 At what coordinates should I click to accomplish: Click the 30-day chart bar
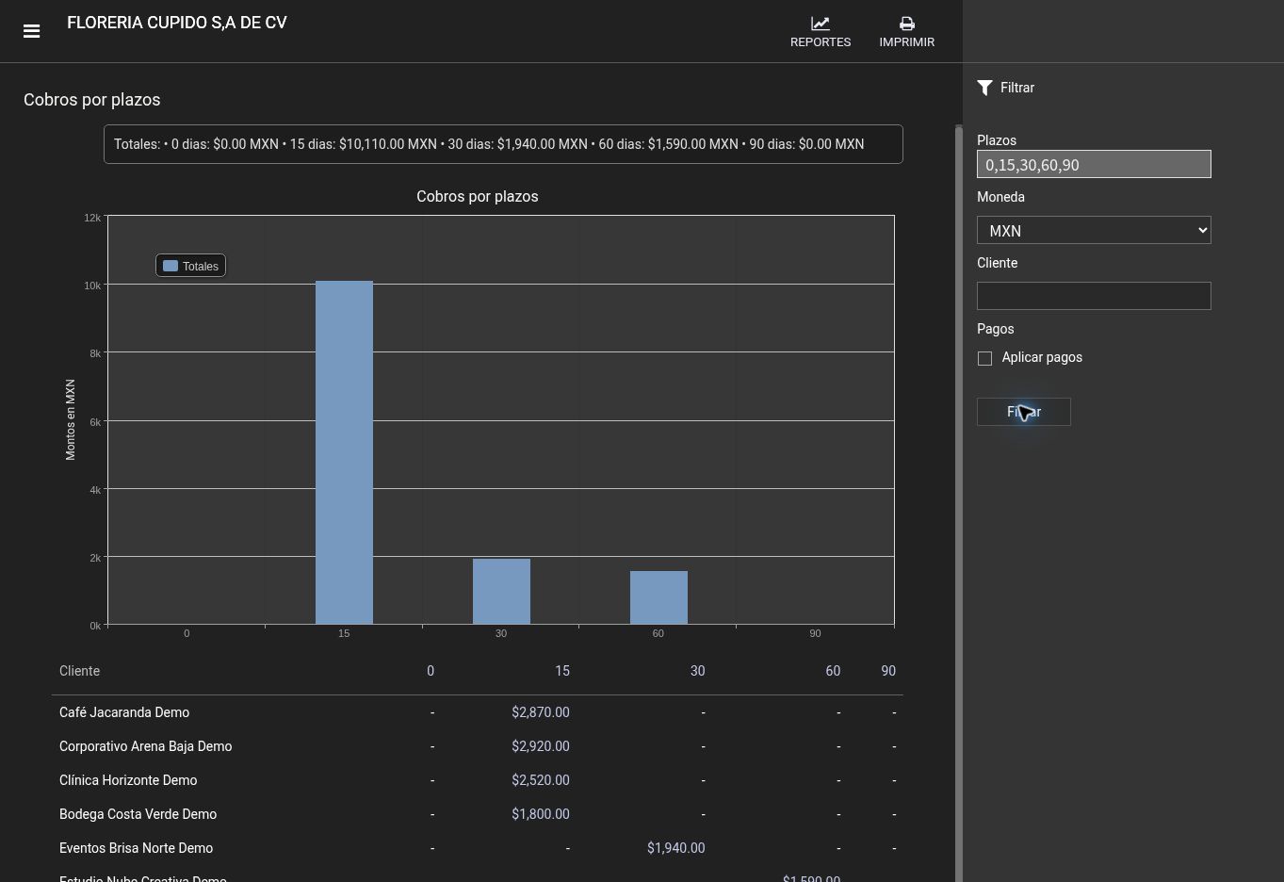(x=501, y=591)
